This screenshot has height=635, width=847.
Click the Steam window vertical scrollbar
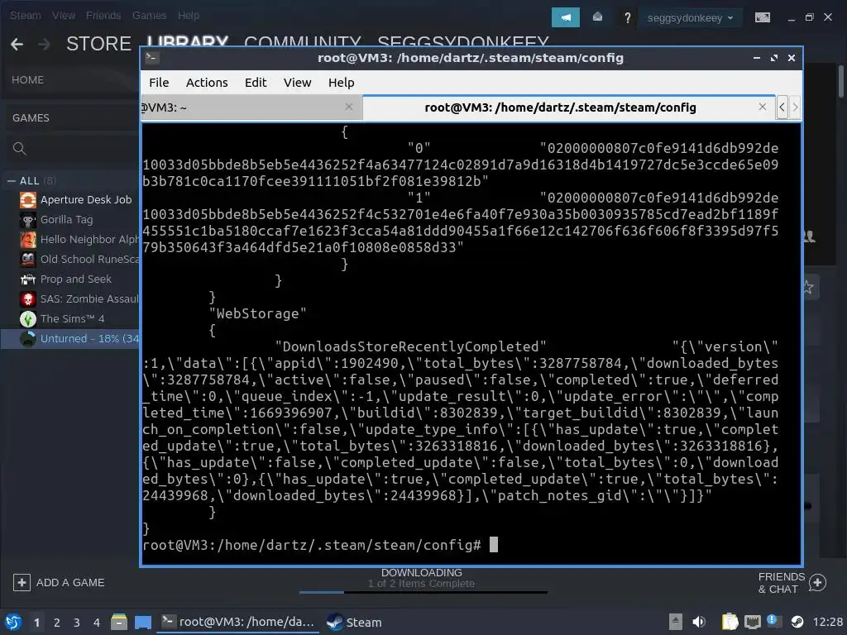click(841, 81)
